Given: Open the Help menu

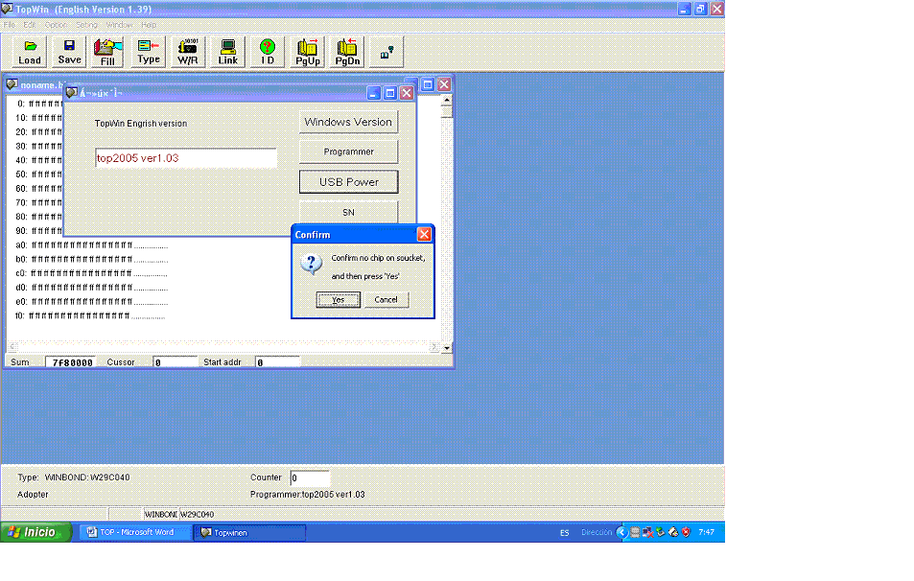Looking at the screenshot, I should click(149, 25).
